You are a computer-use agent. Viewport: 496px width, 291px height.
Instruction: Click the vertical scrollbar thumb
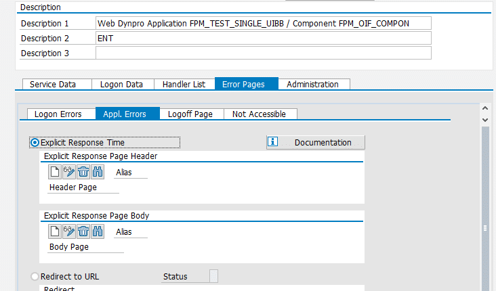(x=485, y=208)
